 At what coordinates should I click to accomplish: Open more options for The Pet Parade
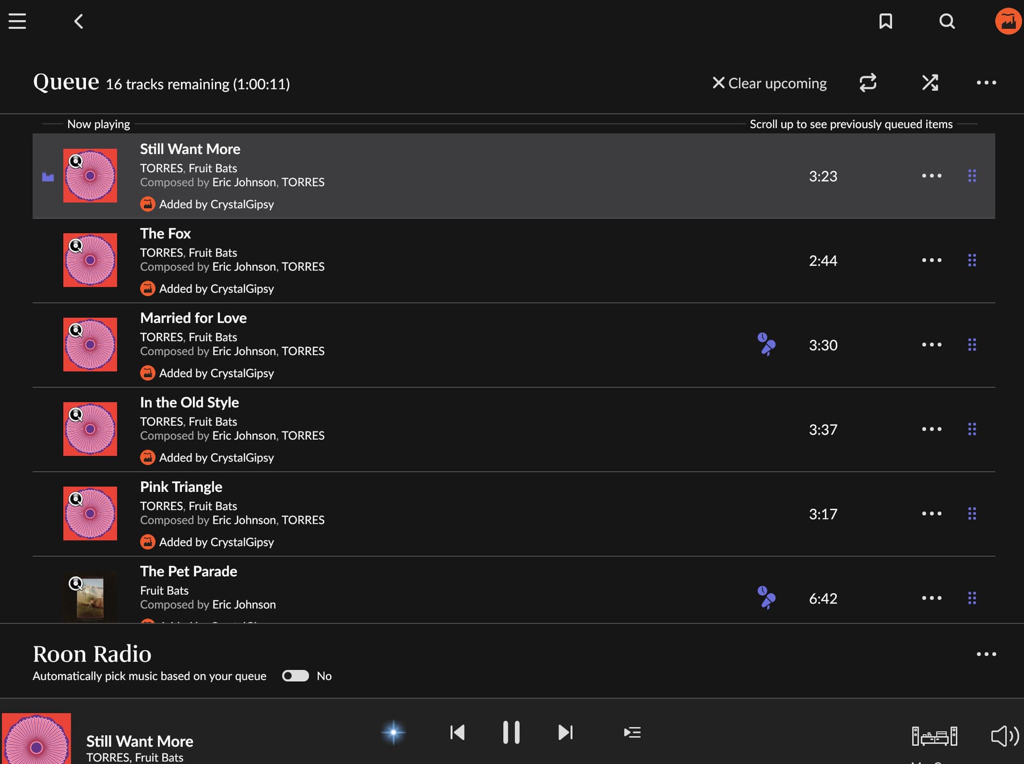(x=931, y=598)
